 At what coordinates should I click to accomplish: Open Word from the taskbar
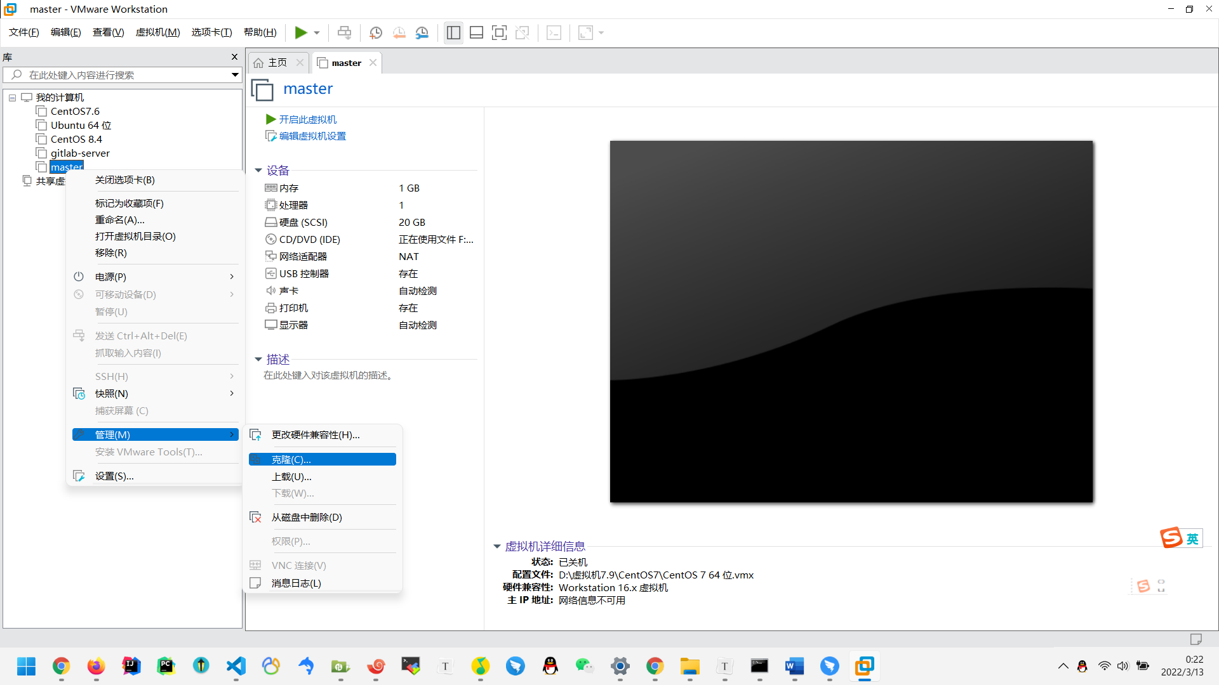pyautogui.click(x=794, y=666)
